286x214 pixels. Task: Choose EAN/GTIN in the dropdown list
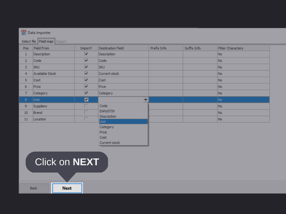tap(123, 111)
